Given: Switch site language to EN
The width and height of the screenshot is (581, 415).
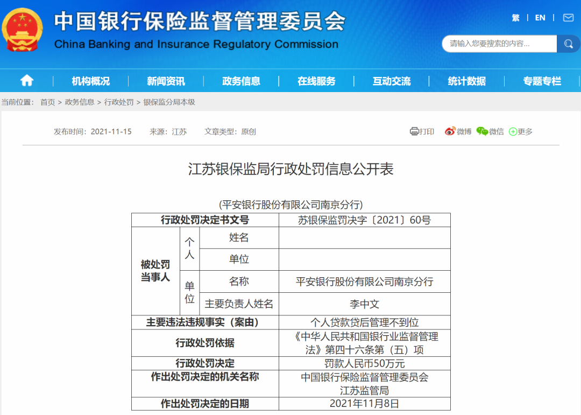Looking at the screenshot, I should [x=540, y=17].
